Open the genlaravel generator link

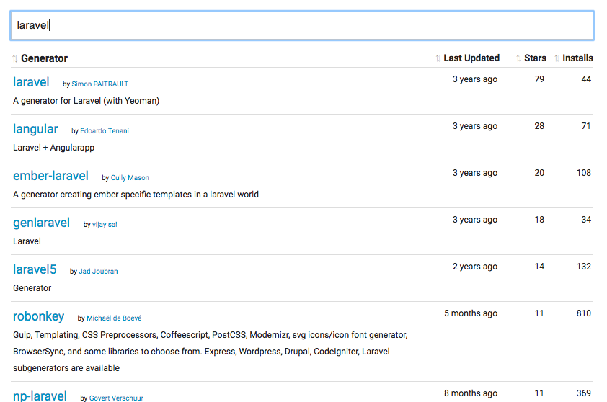pyautogui.click(x=41, y=223)
